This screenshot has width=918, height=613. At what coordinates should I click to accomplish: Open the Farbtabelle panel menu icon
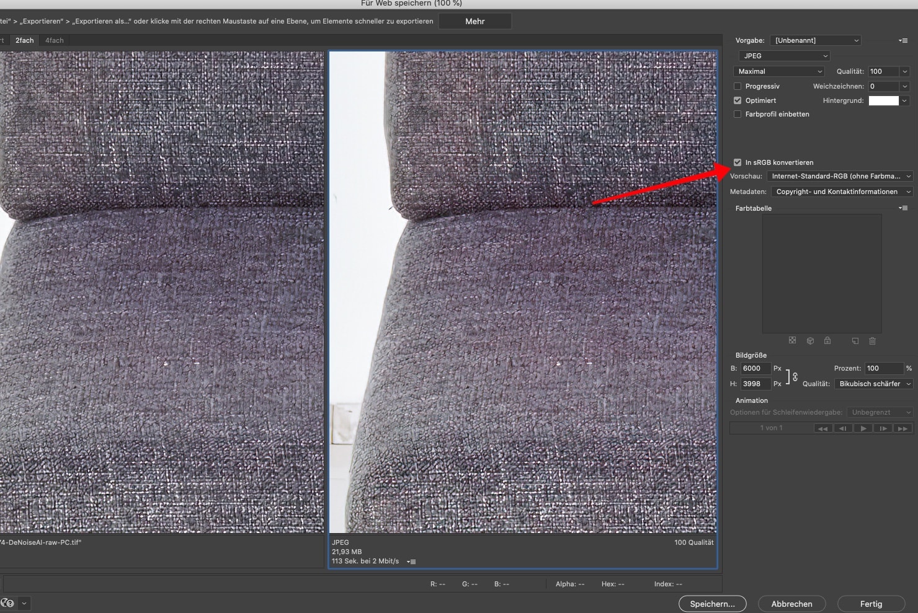903,208
